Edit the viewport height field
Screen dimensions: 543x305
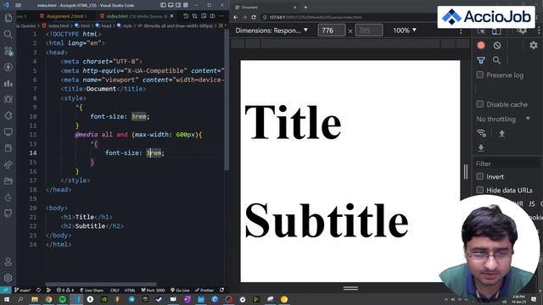[x=369, y=30]
